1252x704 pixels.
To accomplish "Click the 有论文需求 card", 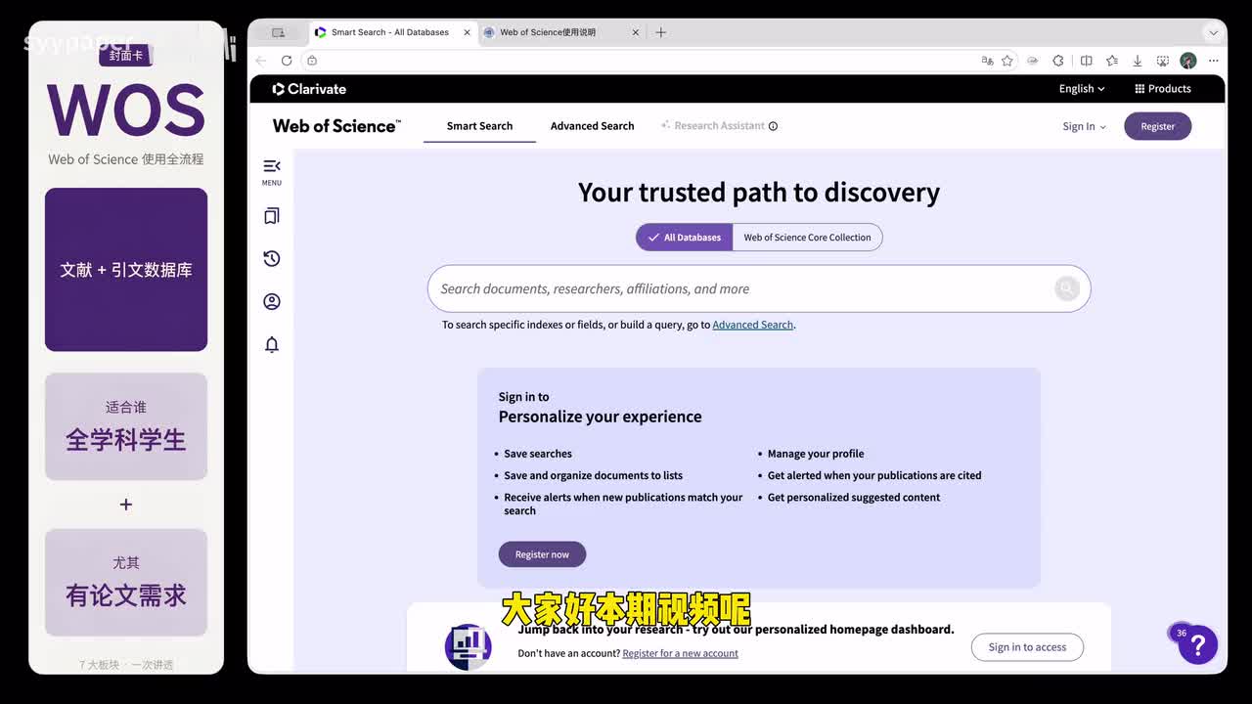I will [126, 583].
